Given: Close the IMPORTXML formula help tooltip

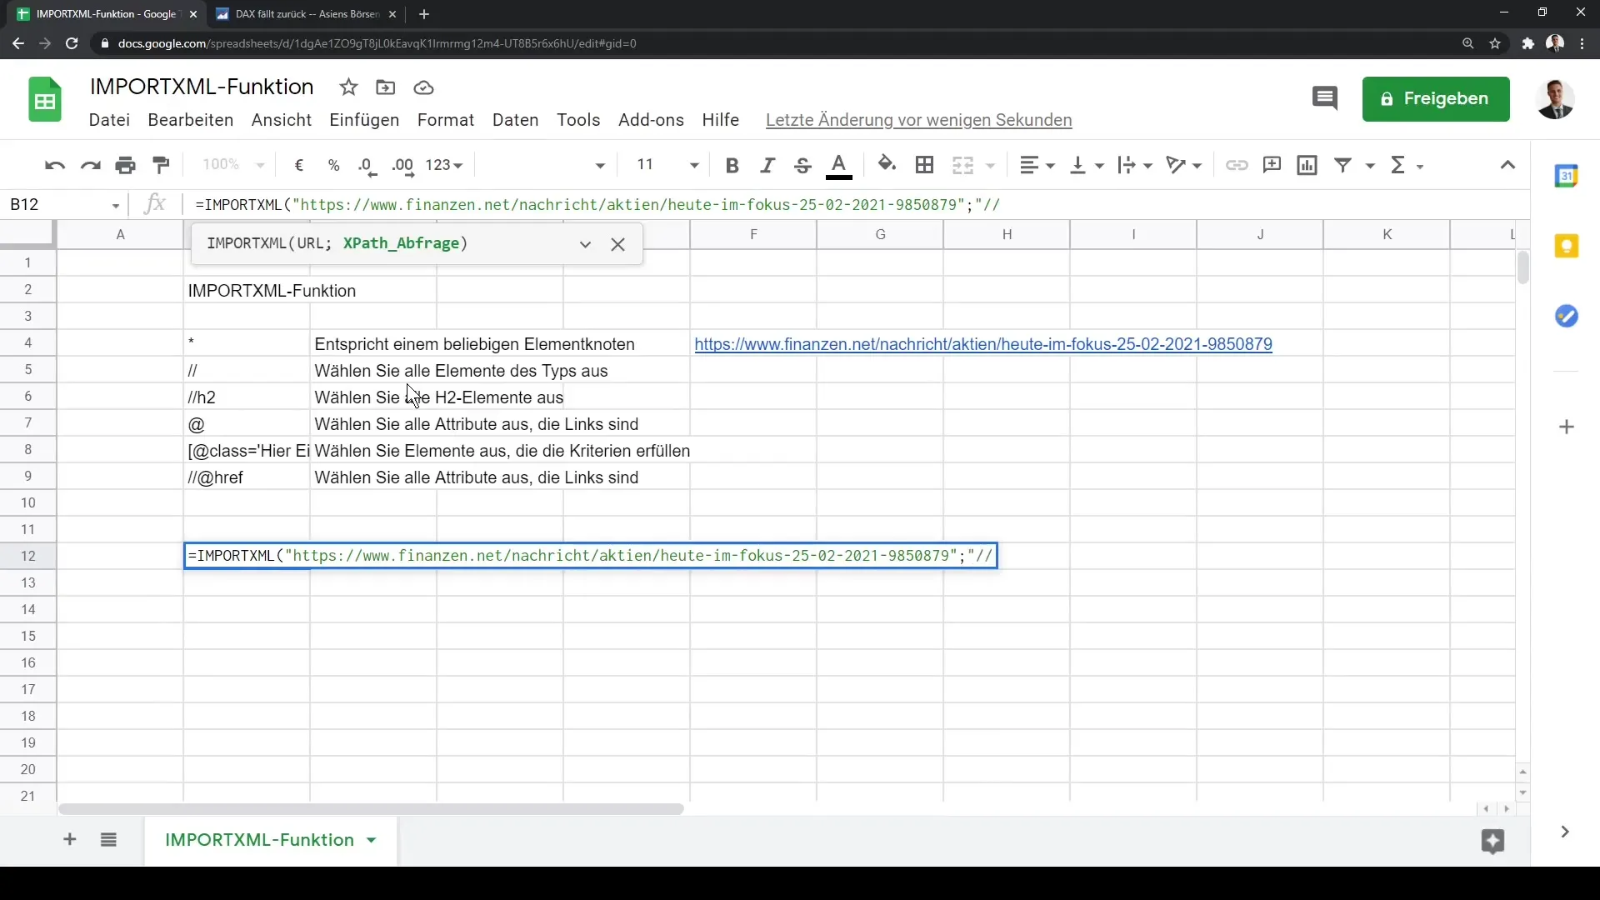Looking at the screenshot, I should 617,244.
